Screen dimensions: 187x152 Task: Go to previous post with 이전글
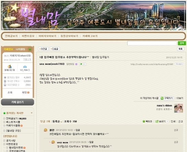coord(43,49)
